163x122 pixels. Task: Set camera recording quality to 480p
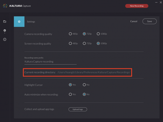(x=70, y=34)
